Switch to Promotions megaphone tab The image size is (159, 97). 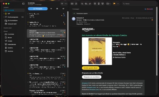click(x=63, y=9)
